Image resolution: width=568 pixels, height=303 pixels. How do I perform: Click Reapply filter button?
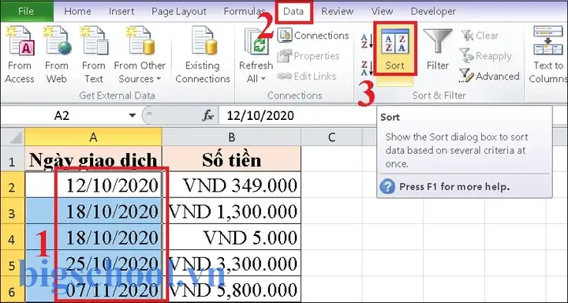click(485, 56)
